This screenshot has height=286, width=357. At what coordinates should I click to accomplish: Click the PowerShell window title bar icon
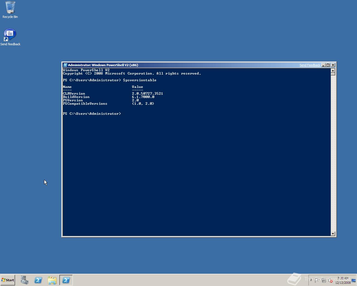(65, 65)
